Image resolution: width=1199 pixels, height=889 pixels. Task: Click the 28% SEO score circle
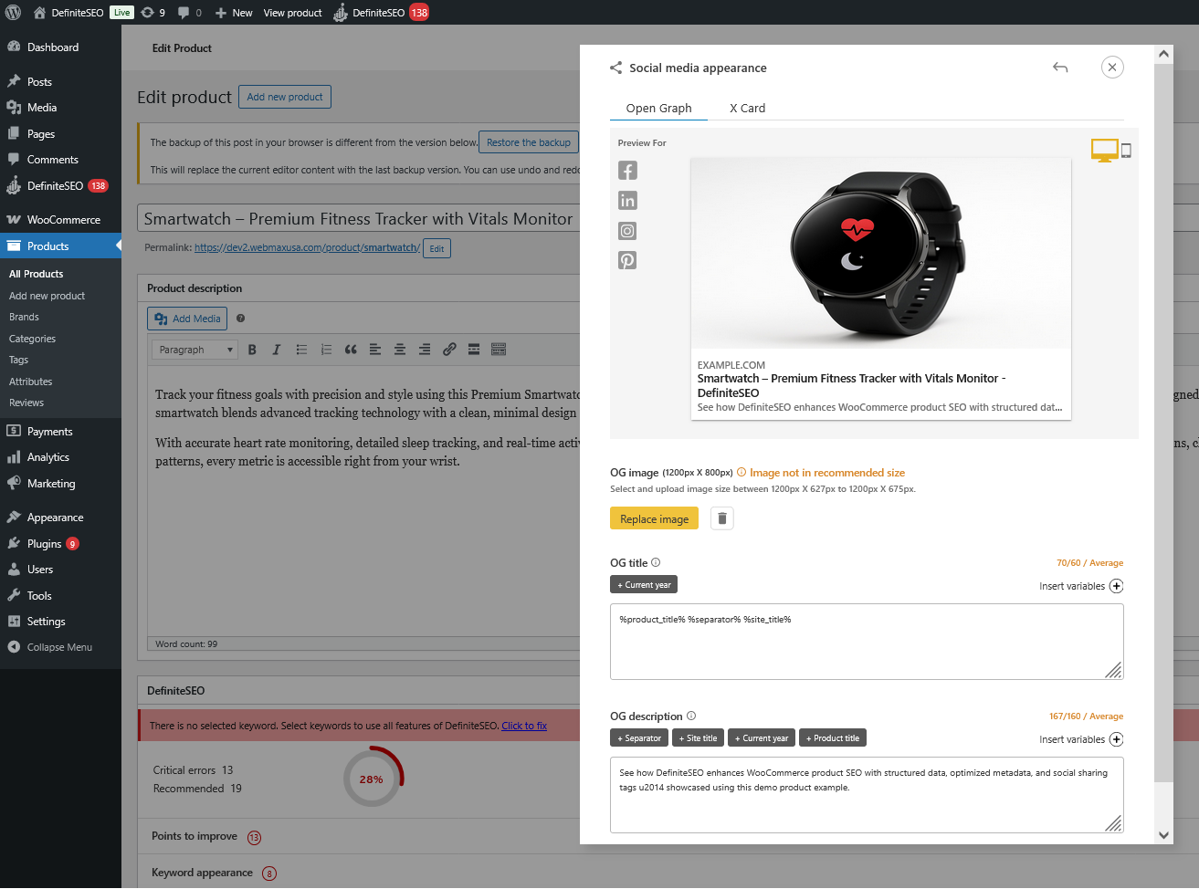[x=372, y=779]
